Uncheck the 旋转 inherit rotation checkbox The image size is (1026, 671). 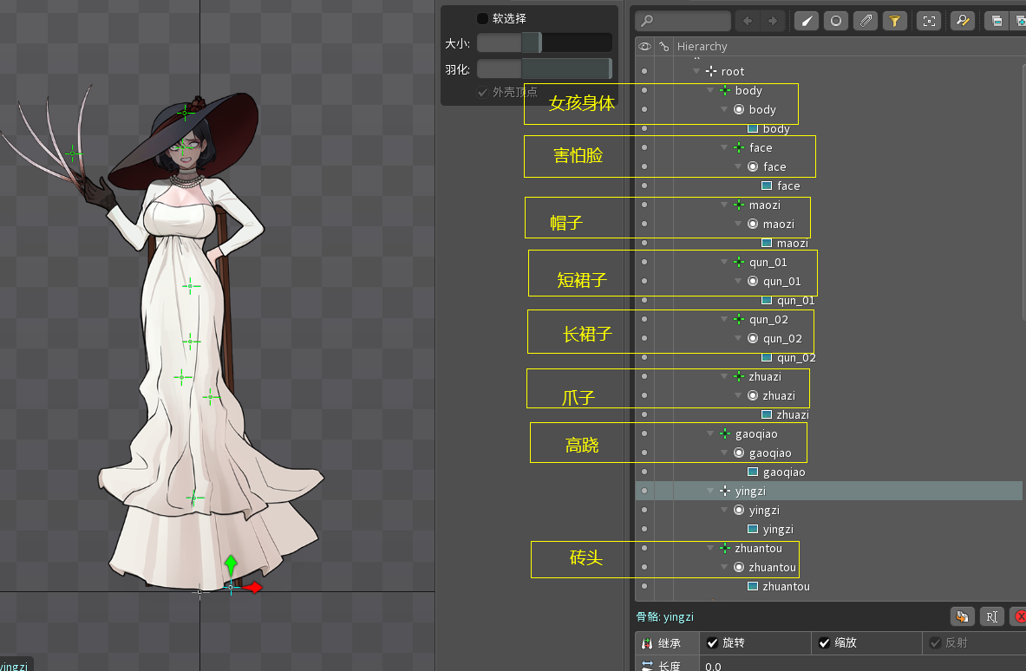(712, 643)
